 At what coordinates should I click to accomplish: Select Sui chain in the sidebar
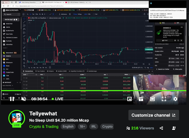[6, 69]
